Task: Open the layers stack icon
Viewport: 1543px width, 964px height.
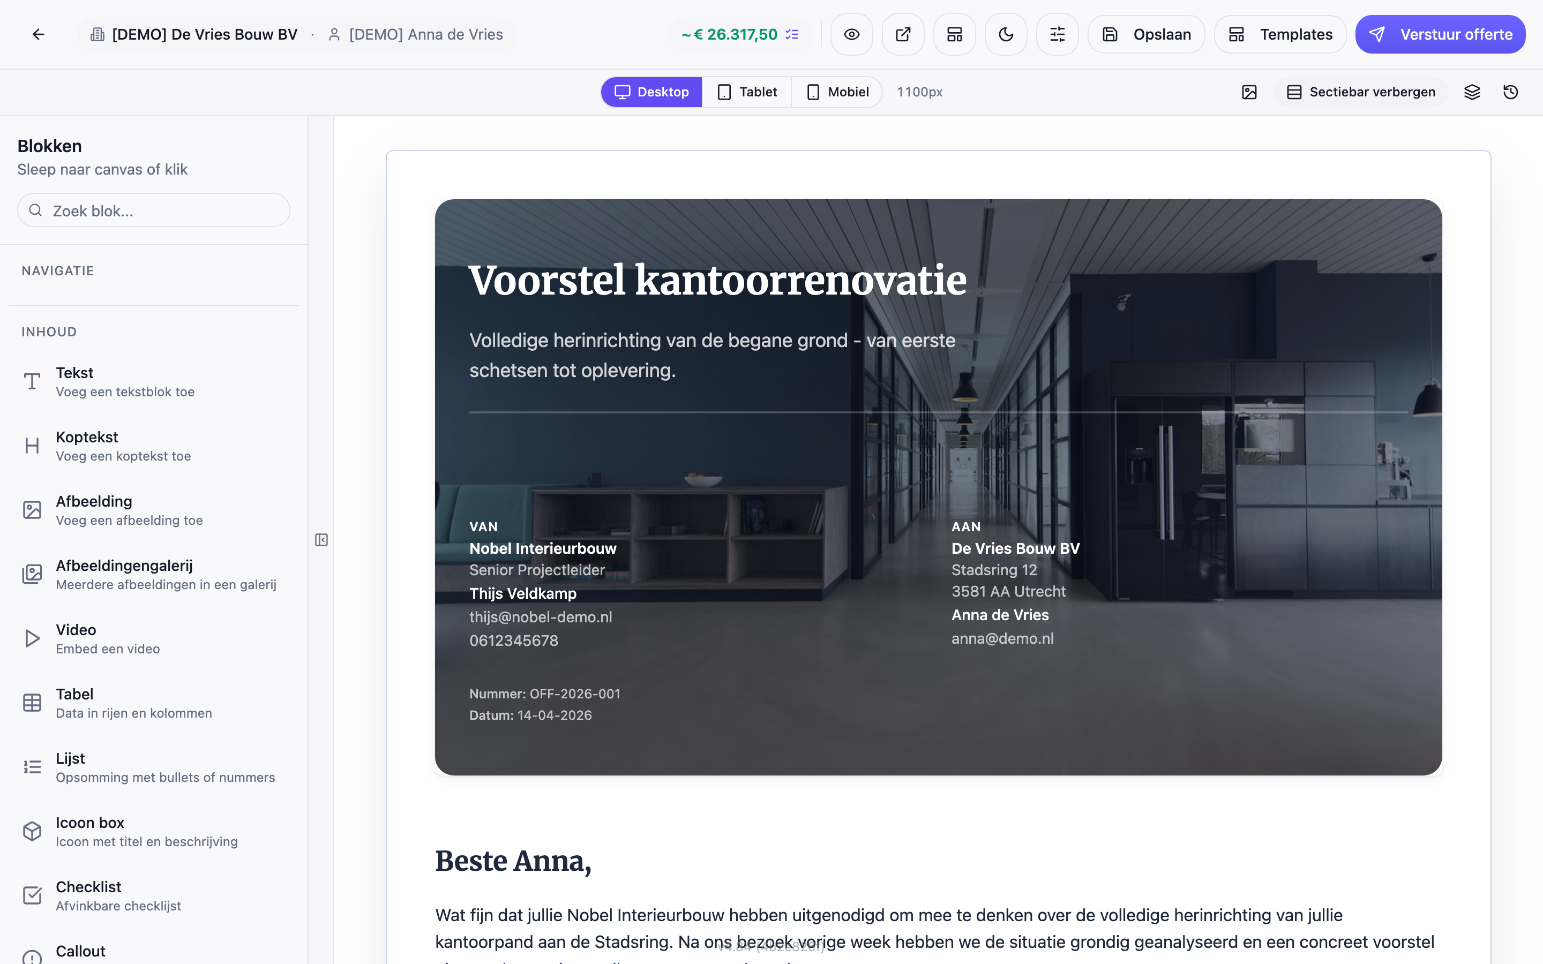Action: click(1472, 92)
